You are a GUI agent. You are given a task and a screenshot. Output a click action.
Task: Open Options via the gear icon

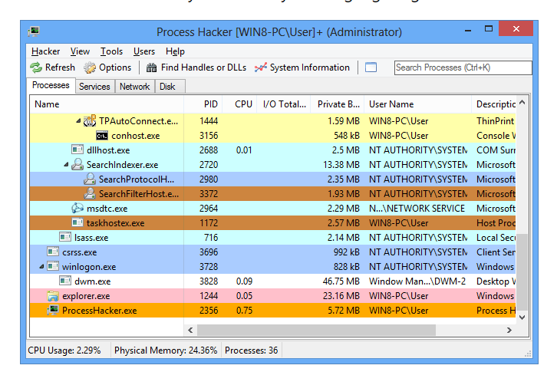coord(90,67)
